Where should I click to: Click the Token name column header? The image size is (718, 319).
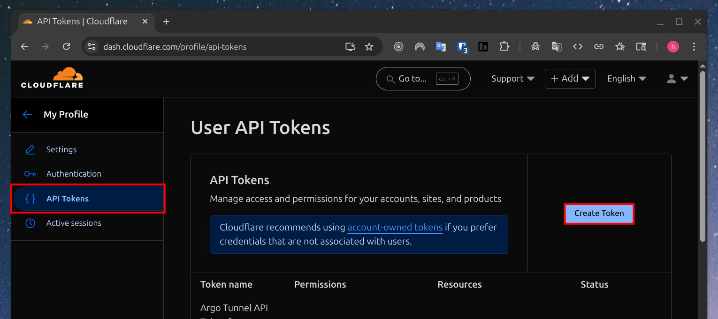(226, 284)
